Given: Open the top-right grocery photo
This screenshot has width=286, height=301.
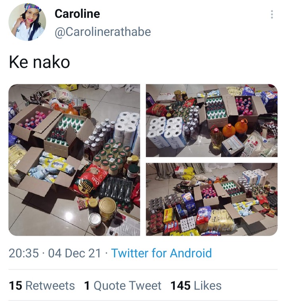Looking at the screenshot, I should (x=212, y=120).
